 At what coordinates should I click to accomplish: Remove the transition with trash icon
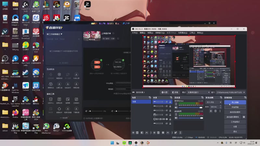click(215, 111)
